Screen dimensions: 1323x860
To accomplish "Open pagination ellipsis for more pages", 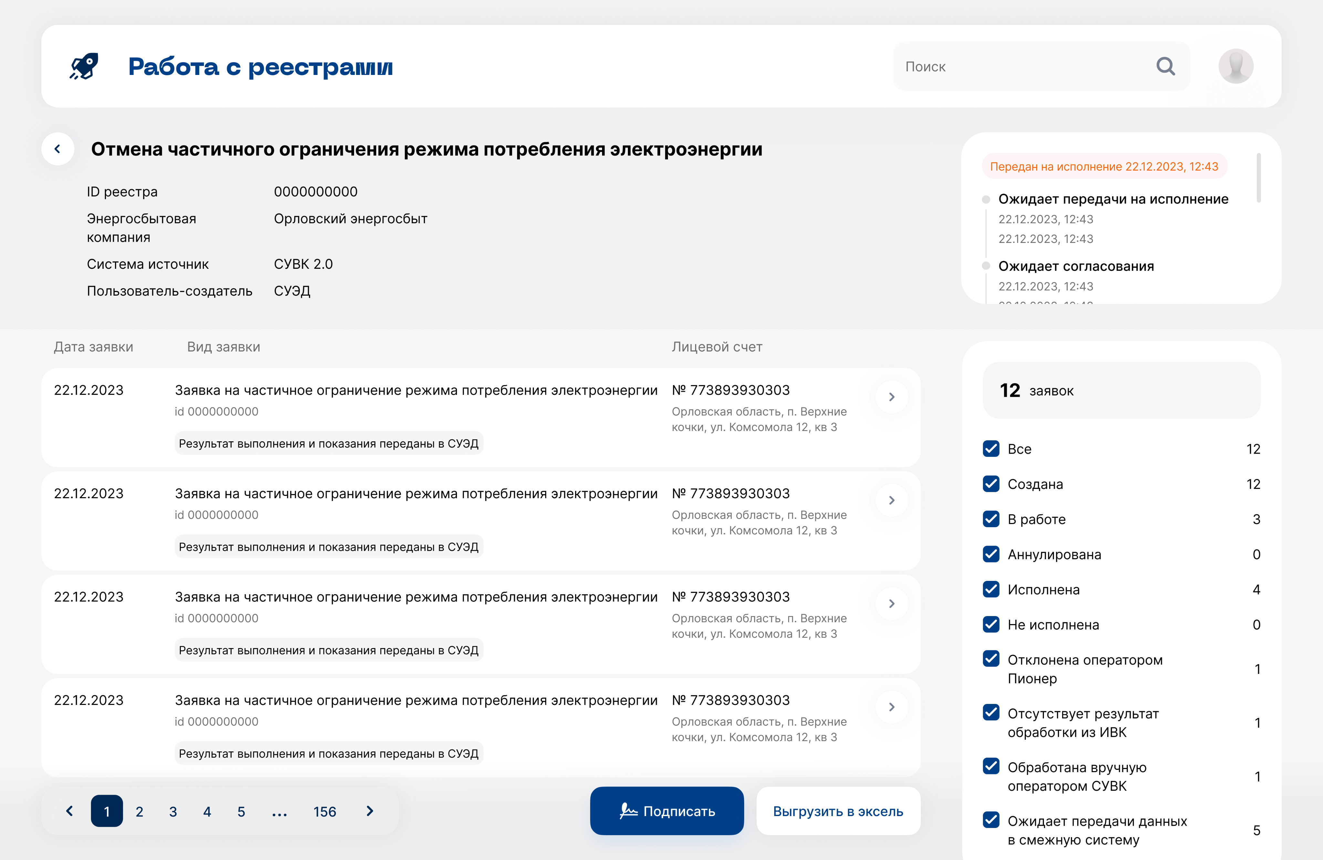I will click(279, 812).
